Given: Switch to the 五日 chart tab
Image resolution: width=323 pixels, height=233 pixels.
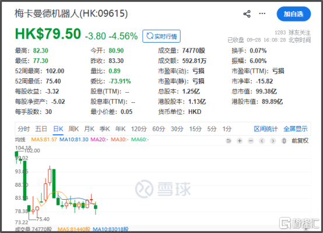Looking at the screenshot, I should (41, 129).
